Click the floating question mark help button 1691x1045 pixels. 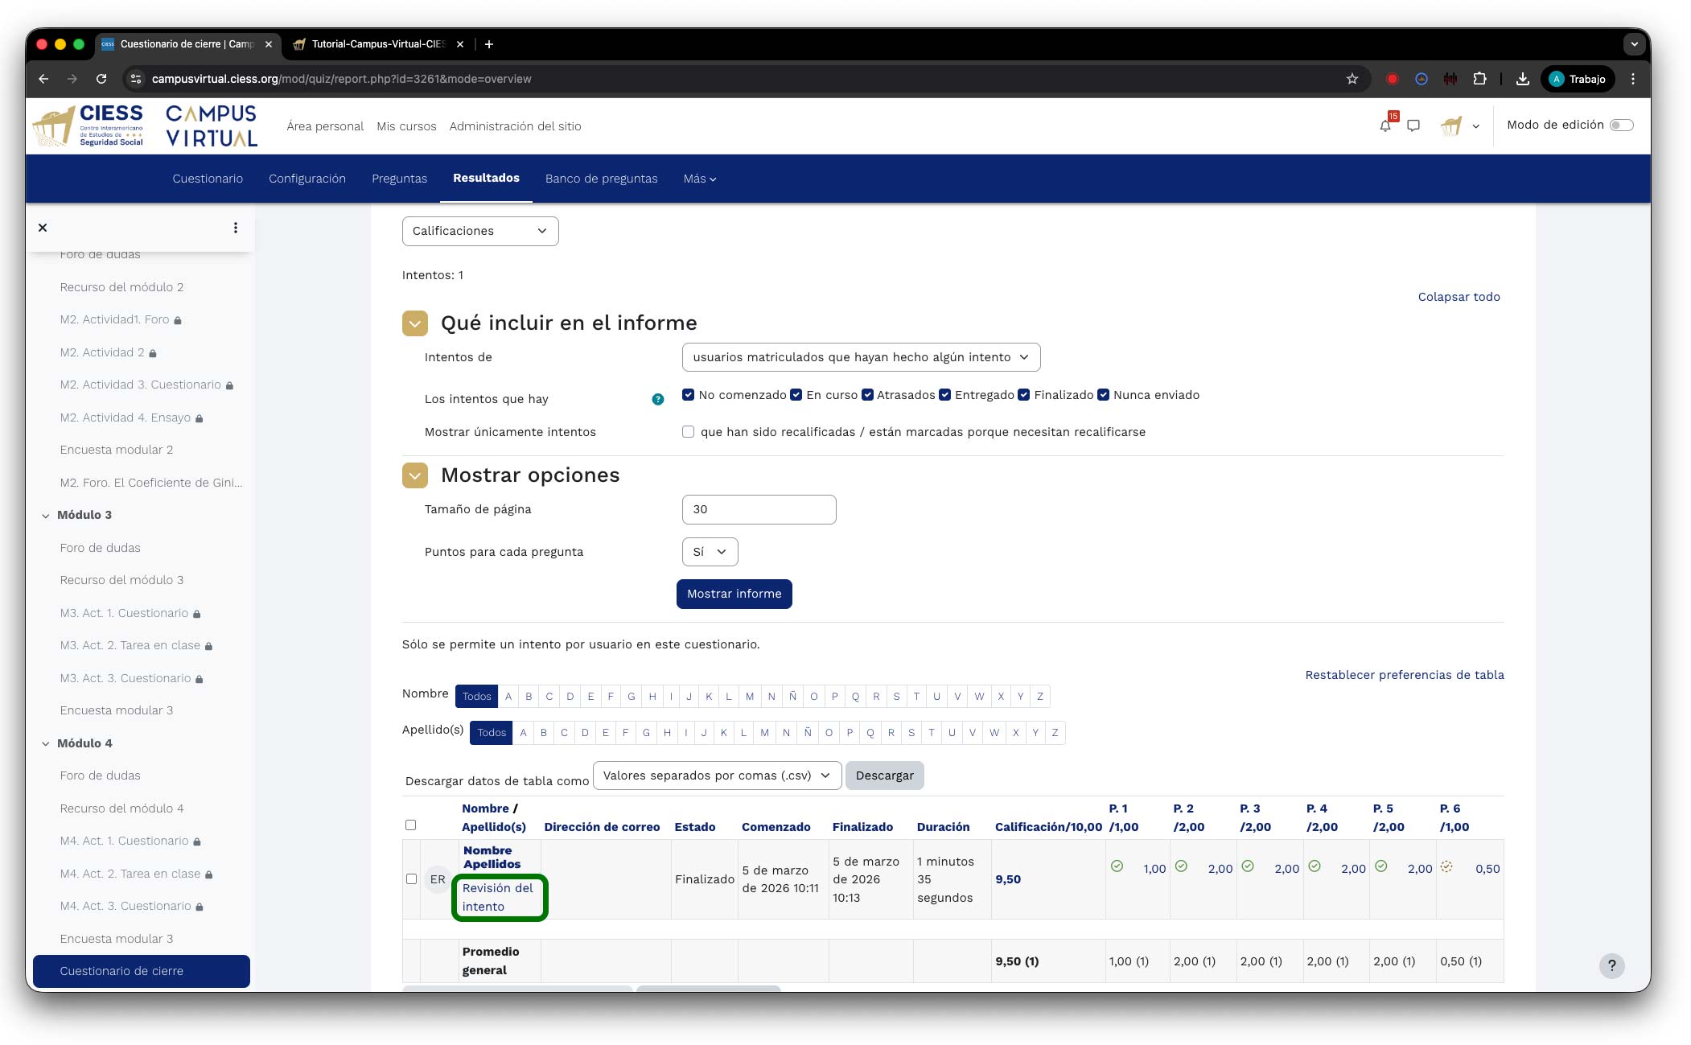click(x=1611, y=965)
